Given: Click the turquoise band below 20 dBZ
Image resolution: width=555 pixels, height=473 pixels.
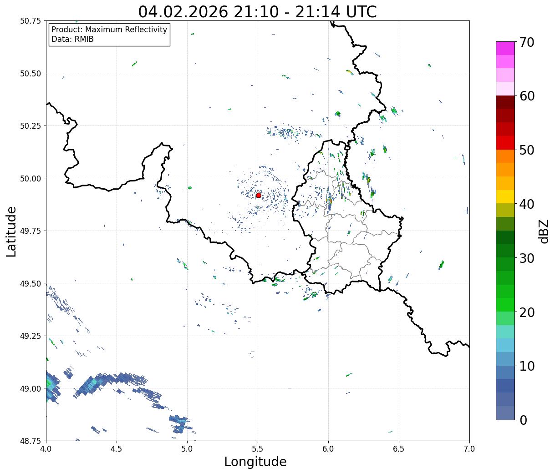Looking at the screenshot, I should coord(505,332).
